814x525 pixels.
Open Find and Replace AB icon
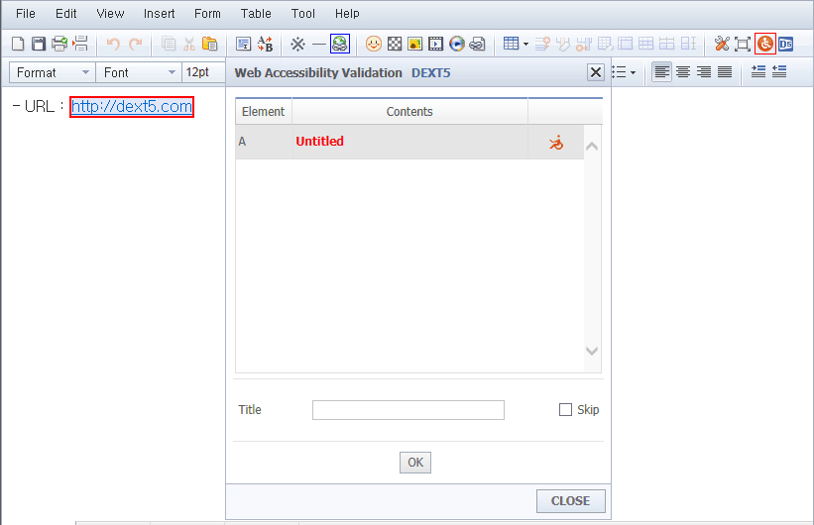tap(266, 44)
